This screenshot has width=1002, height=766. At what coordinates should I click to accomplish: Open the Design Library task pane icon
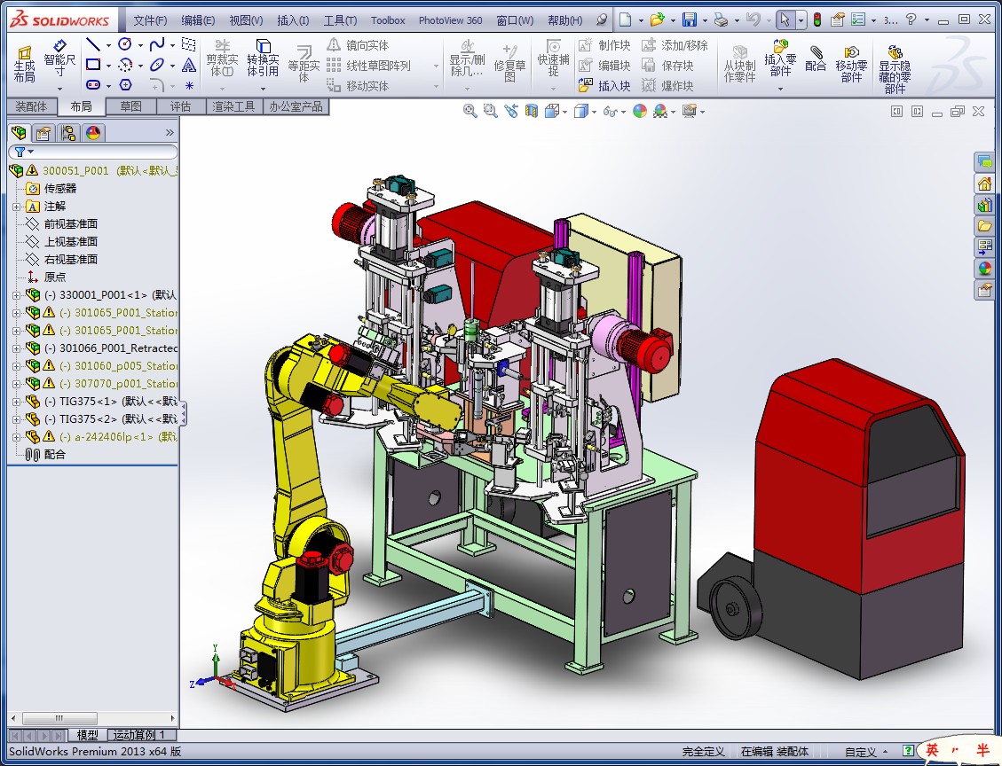pos(985,205)
